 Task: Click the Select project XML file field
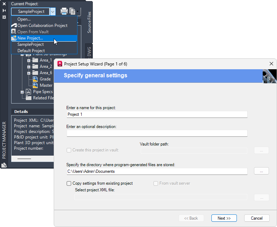[x=161, y=197]
